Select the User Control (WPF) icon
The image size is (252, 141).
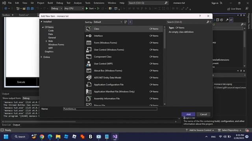point(89,63)
